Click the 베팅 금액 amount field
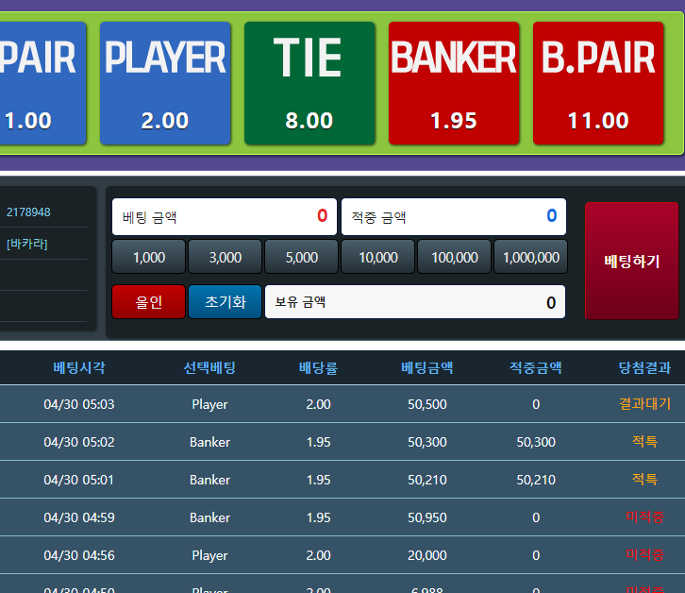The image size is (685, 593). tap(224, 216)
